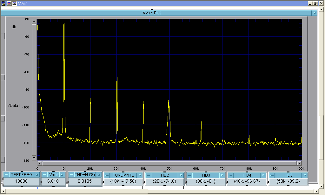
Task: Click the HD2 value {20k, -94.6}
Action: pyautogui.click(x=164, y=182)
